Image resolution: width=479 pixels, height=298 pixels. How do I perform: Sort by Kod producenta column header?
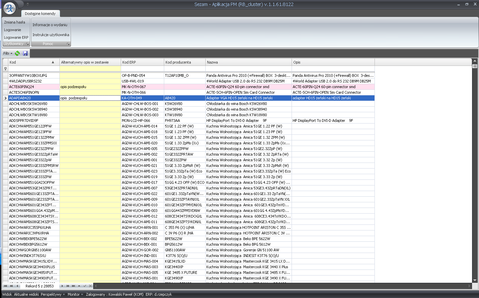click(185, 62)
